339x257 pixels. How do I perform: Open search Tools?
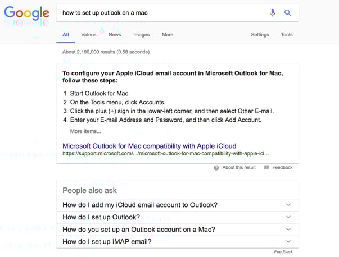click(287, 35)
